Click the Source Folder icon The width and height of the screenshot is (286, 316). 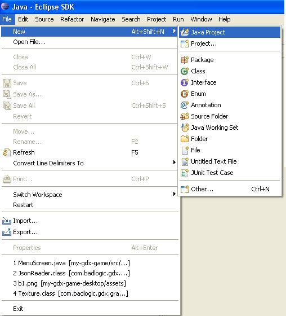click(185, 116)
